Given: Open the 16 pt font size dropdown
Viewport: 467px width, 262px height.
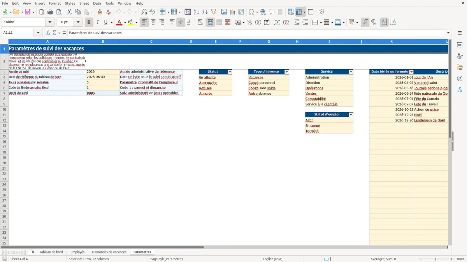Looking at the screenshot, I should (x=78, y=23).
